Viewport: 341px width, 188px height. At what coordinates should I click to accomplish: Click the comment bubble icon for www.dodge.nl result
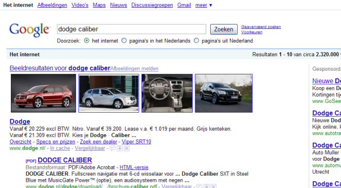coord(112,148)
